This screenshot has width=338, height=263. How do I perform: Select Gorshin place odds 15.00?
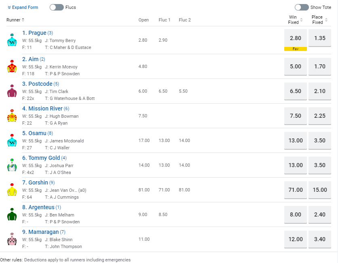(x=320, y=190)
